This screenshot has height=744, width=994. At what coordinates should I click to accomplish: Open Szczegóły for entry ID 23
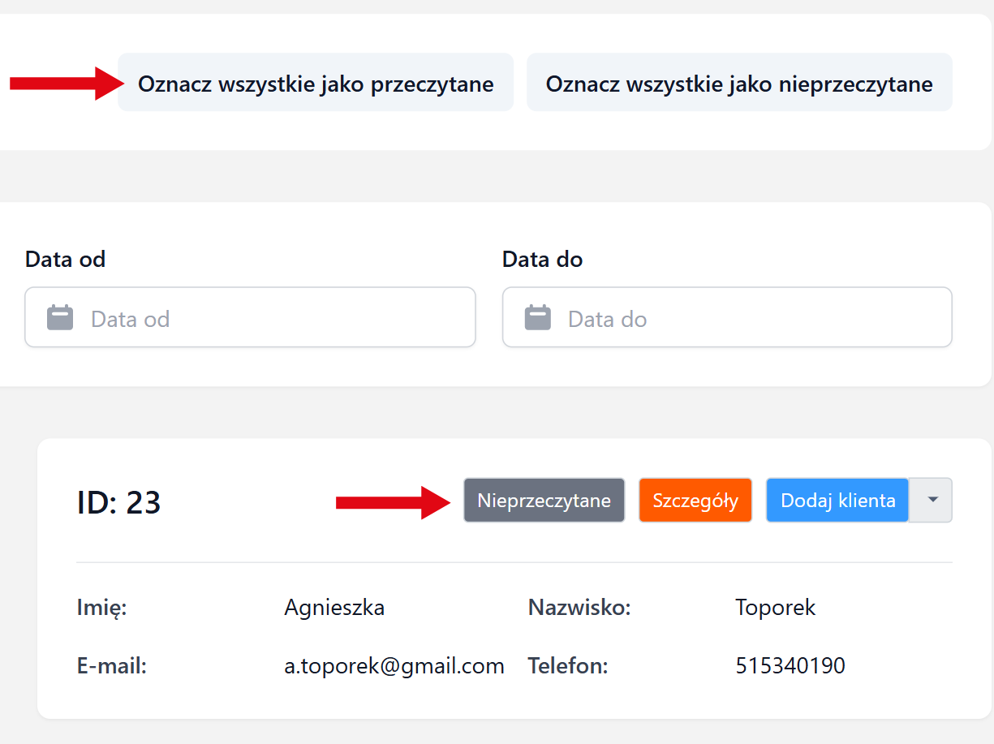[x=695, y=501]
